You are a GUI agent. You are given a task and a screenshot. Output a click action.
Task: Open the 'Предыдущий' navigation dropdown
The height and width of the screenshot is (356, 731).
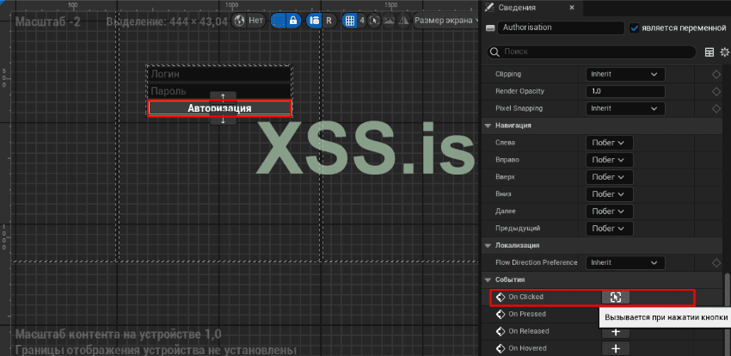click(610, 229)
